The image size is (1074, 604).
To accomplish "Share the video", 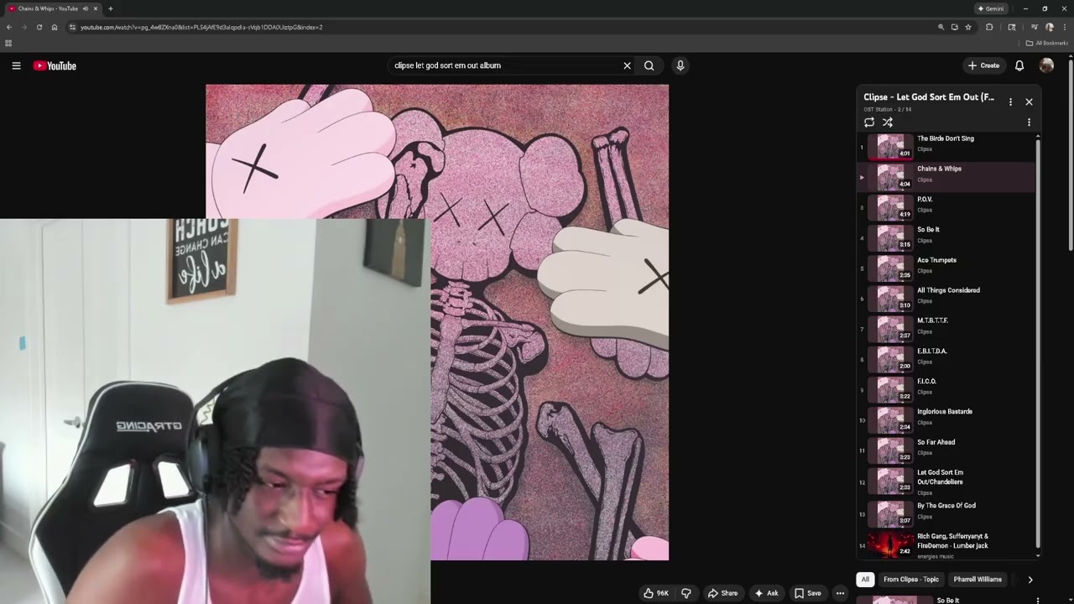I will click(722, 593).
